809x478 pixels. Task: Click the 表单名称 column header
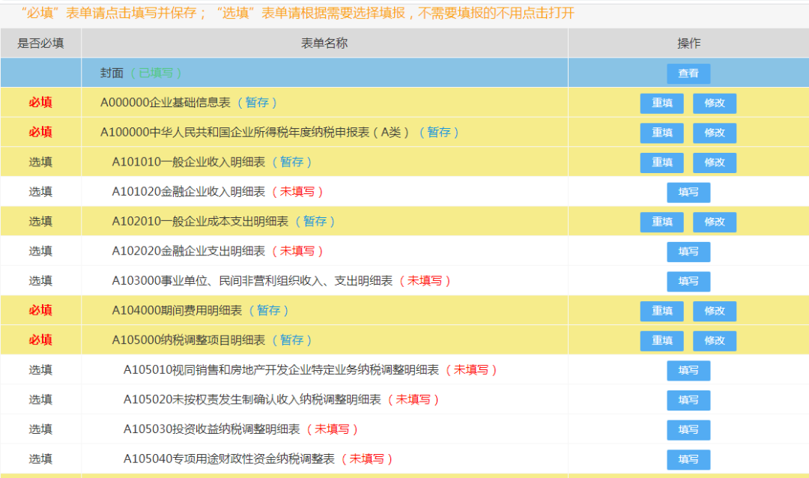click(x=324, y=43)
